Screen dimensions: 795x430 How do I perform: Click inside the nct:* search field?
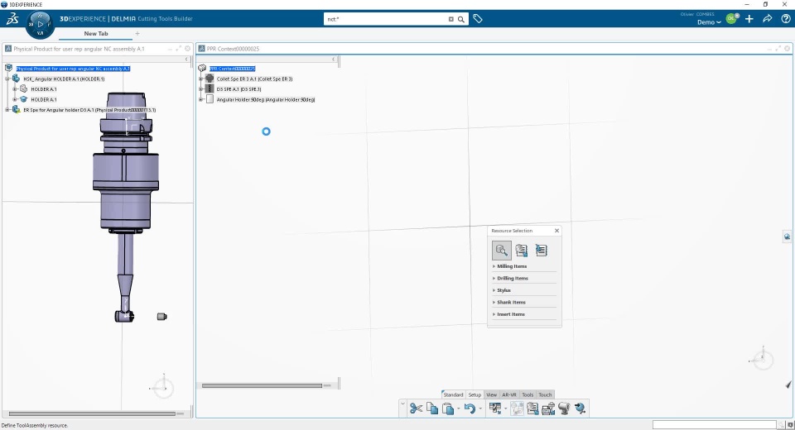click(385, 19)
